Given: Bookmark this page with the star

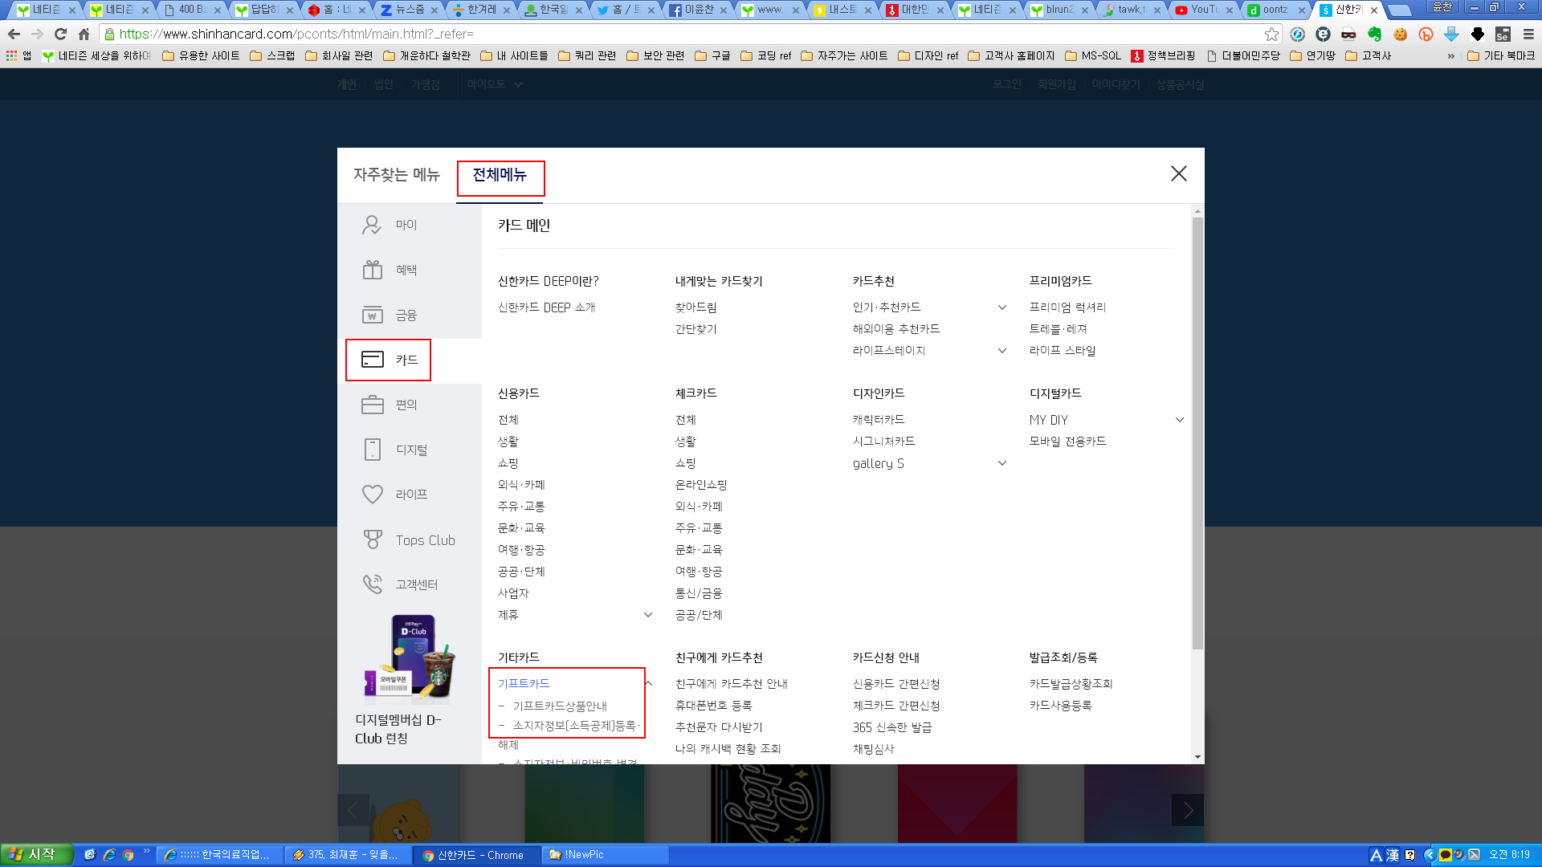Looking at the screenshot, I should click(1271, 34).
